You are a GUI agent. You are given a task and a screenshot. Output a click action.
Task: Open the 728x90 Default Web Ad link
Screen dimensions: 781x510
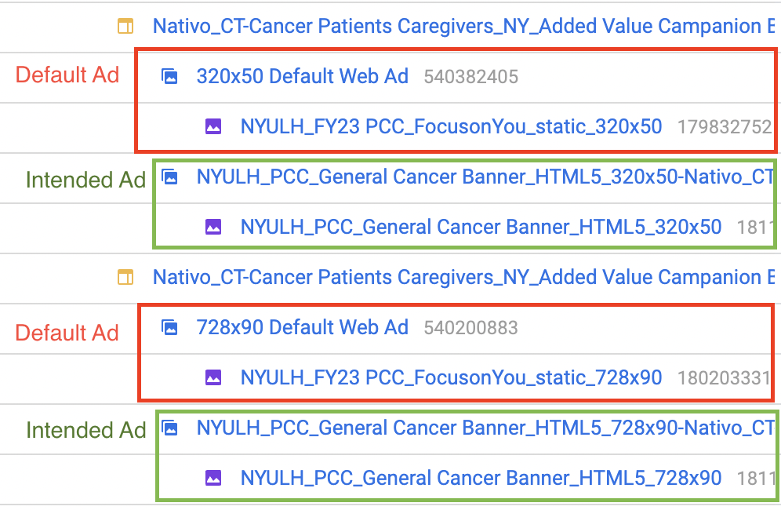click(302, 327)
